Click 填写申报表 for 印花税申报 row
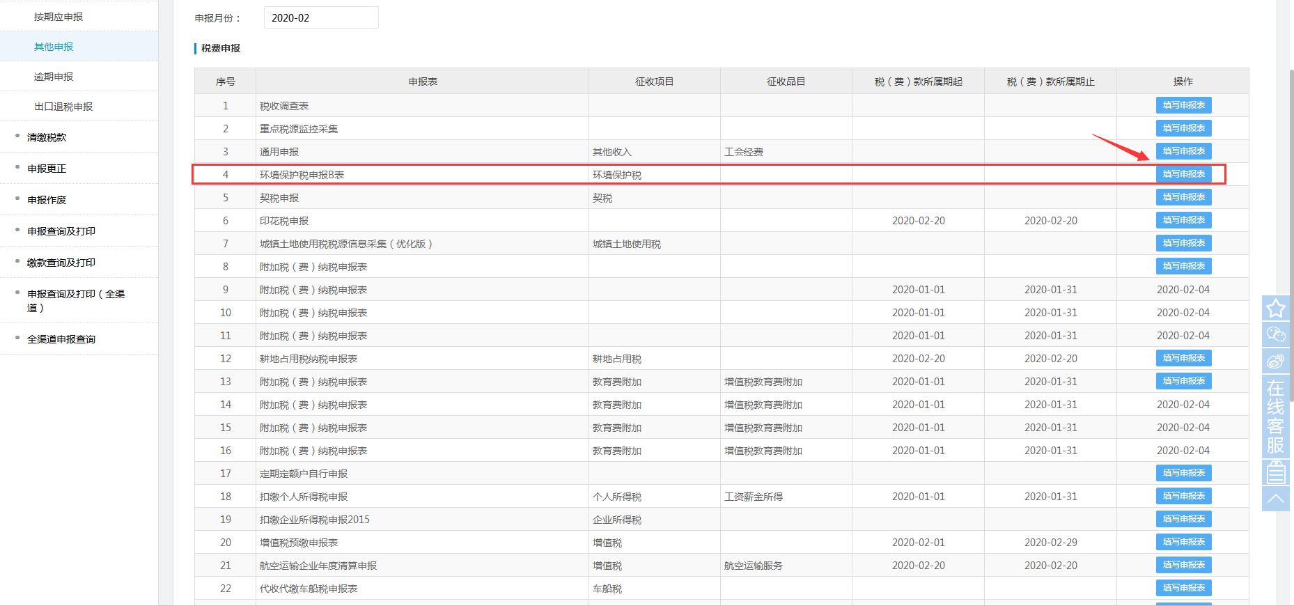Viewport: 1294px width, 606px height. pos(1183,220)
